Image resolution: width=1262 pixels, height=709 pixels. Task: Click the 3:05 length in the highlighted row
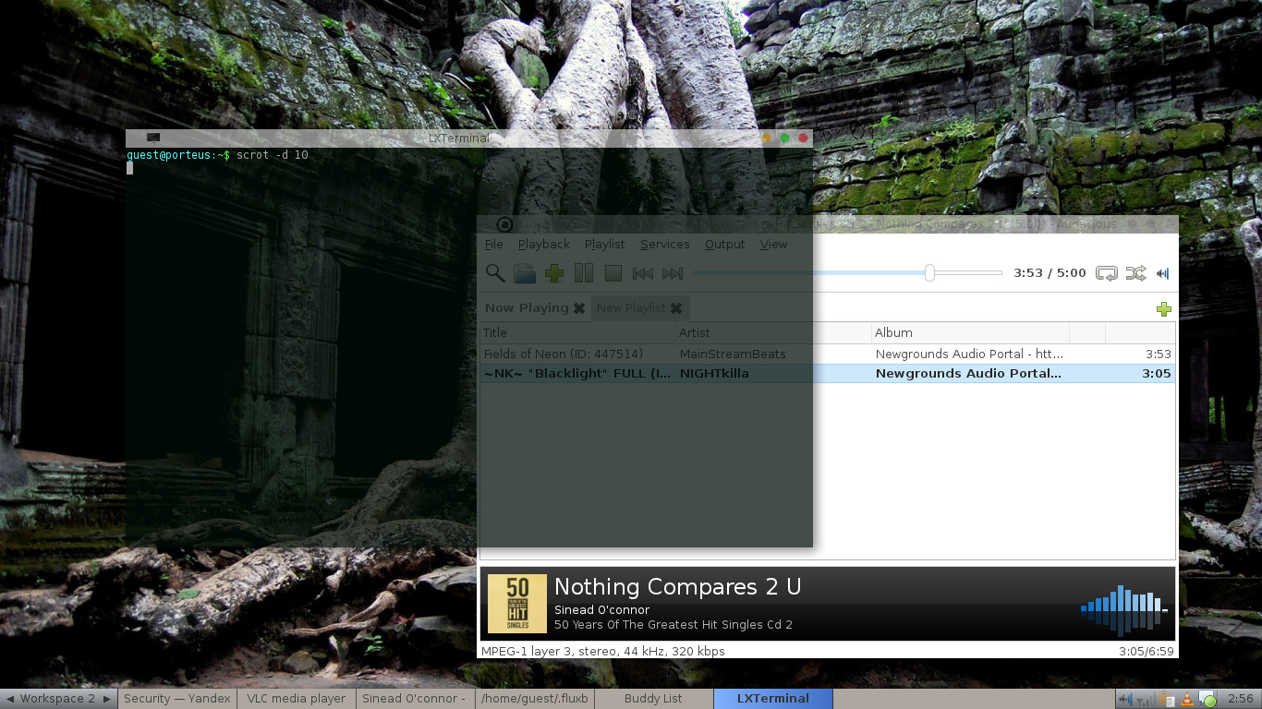1156,373
